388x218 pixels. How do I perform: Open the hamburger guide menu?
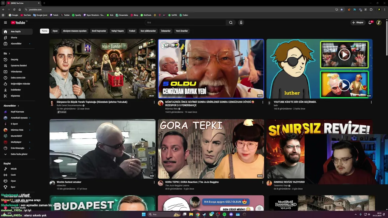[5, 22]
